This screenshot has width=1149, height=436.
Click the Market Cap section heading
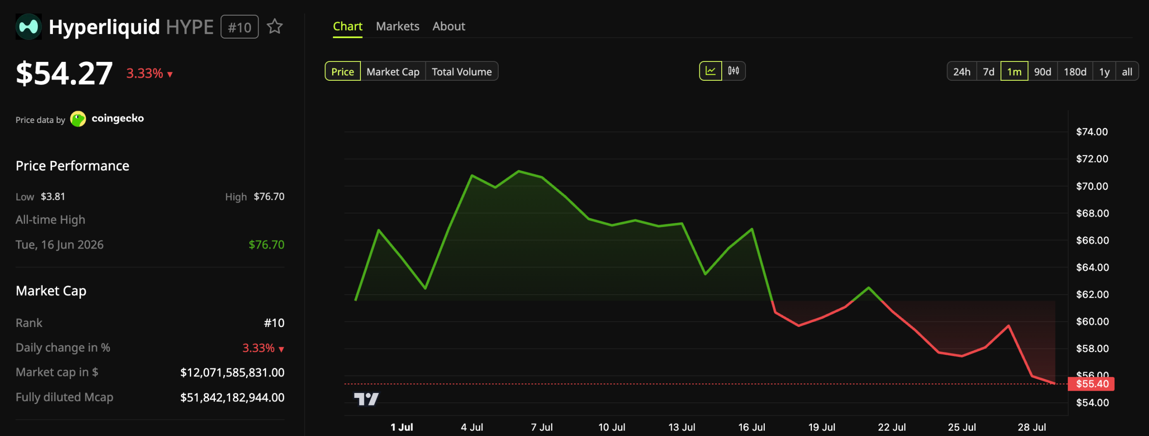pyautogui.click(x=51, y=291)
